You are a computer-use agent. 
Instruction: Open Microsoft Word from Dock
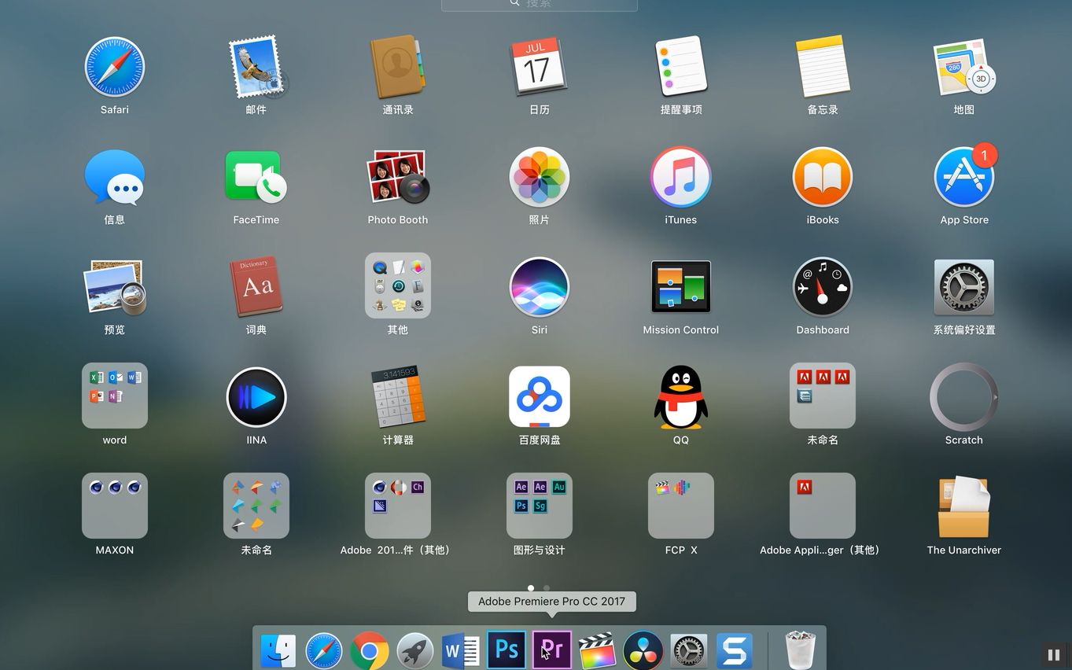(461, 650)
